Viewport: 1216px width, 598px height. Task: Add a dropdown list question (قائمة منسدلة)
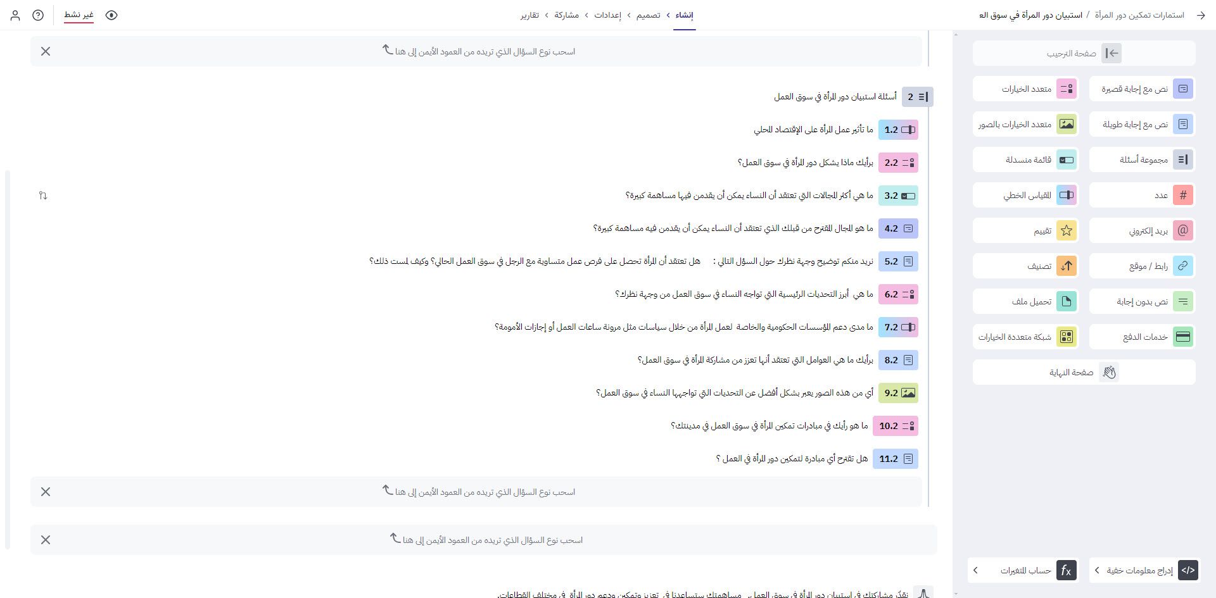pyautogui.click(x=1025, y=159)
